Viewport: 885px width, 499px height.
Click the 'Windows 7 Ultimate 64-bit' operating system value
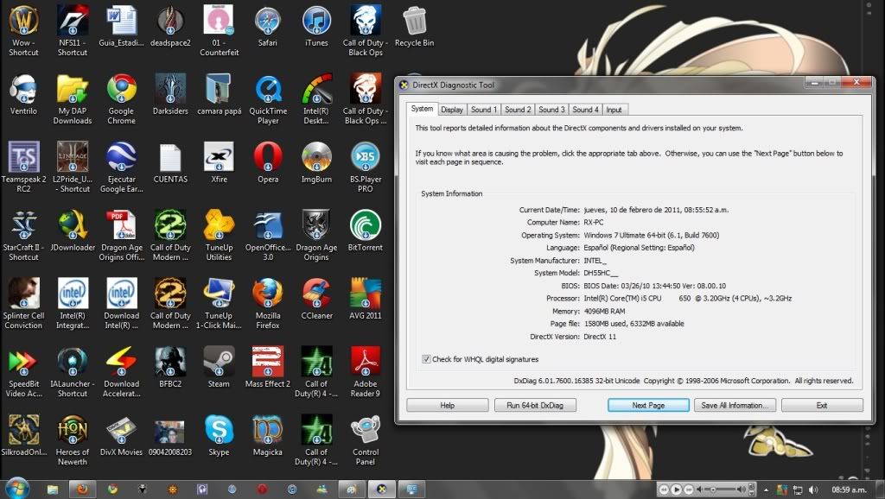652,235
